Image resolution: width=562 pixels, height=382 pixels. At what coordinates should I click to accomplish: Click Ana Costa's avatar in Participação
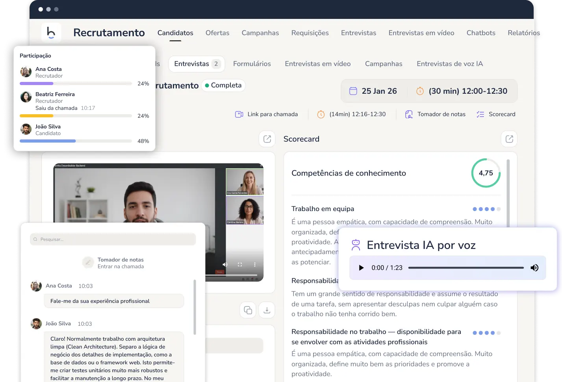[x=26, y=72]
